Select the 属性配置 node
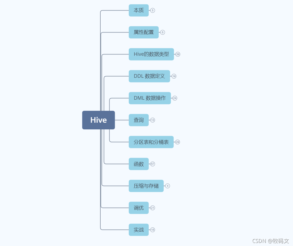The width and height of the screenshot is (293, 246). [144, 32]
